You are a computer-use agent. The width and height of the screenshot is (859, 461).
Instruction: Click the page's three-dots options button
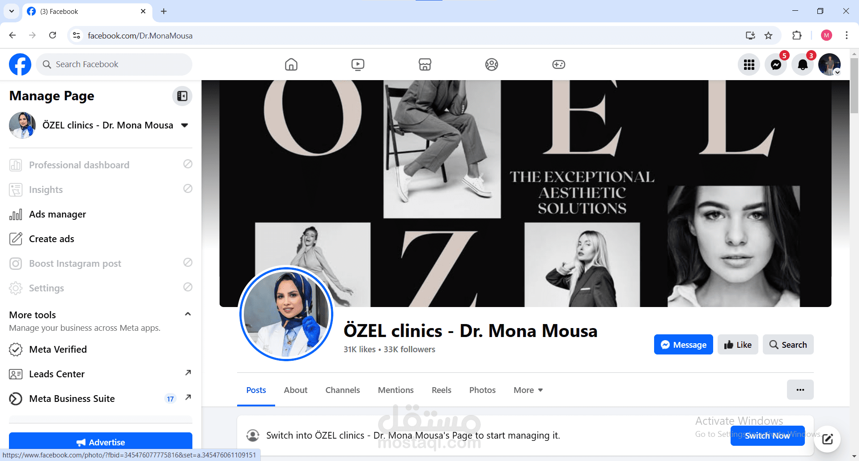pyautogui.click(x=800, y=390)
